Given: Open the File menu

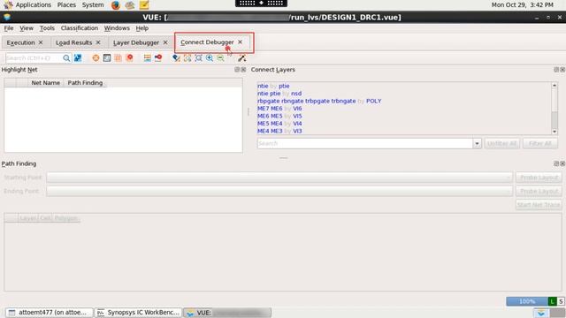Looking at the screenshot, I should point(9,28).
